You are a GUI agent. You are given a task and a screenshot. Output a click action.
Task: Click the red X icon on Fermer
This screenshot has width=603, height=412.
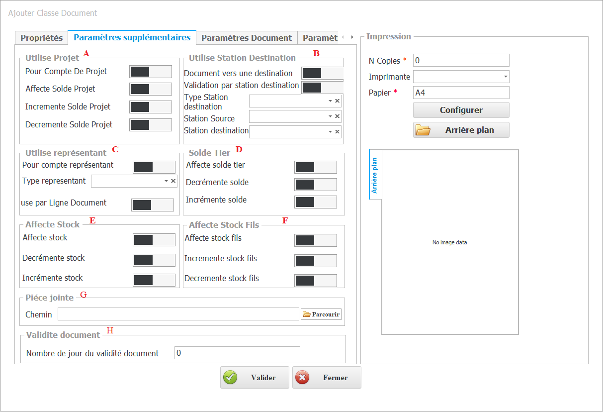302,378
